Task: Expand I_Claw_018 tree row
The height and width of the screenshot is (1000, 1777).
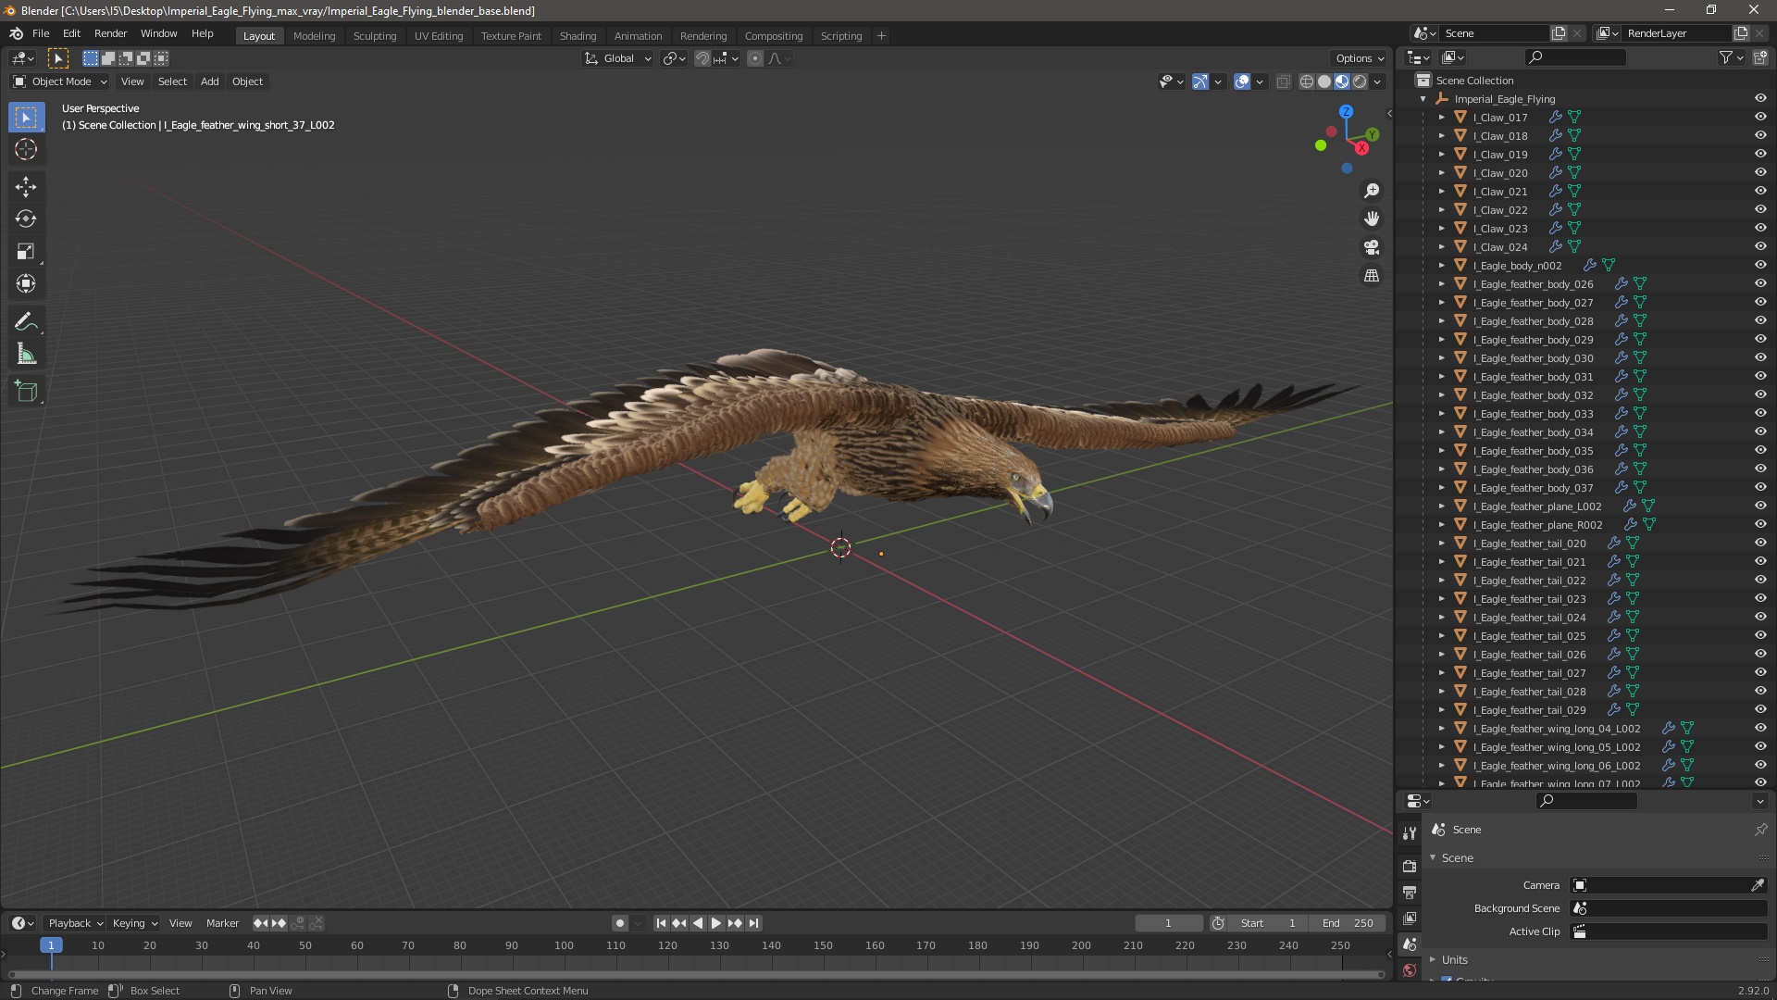Action: point(1441,136)
